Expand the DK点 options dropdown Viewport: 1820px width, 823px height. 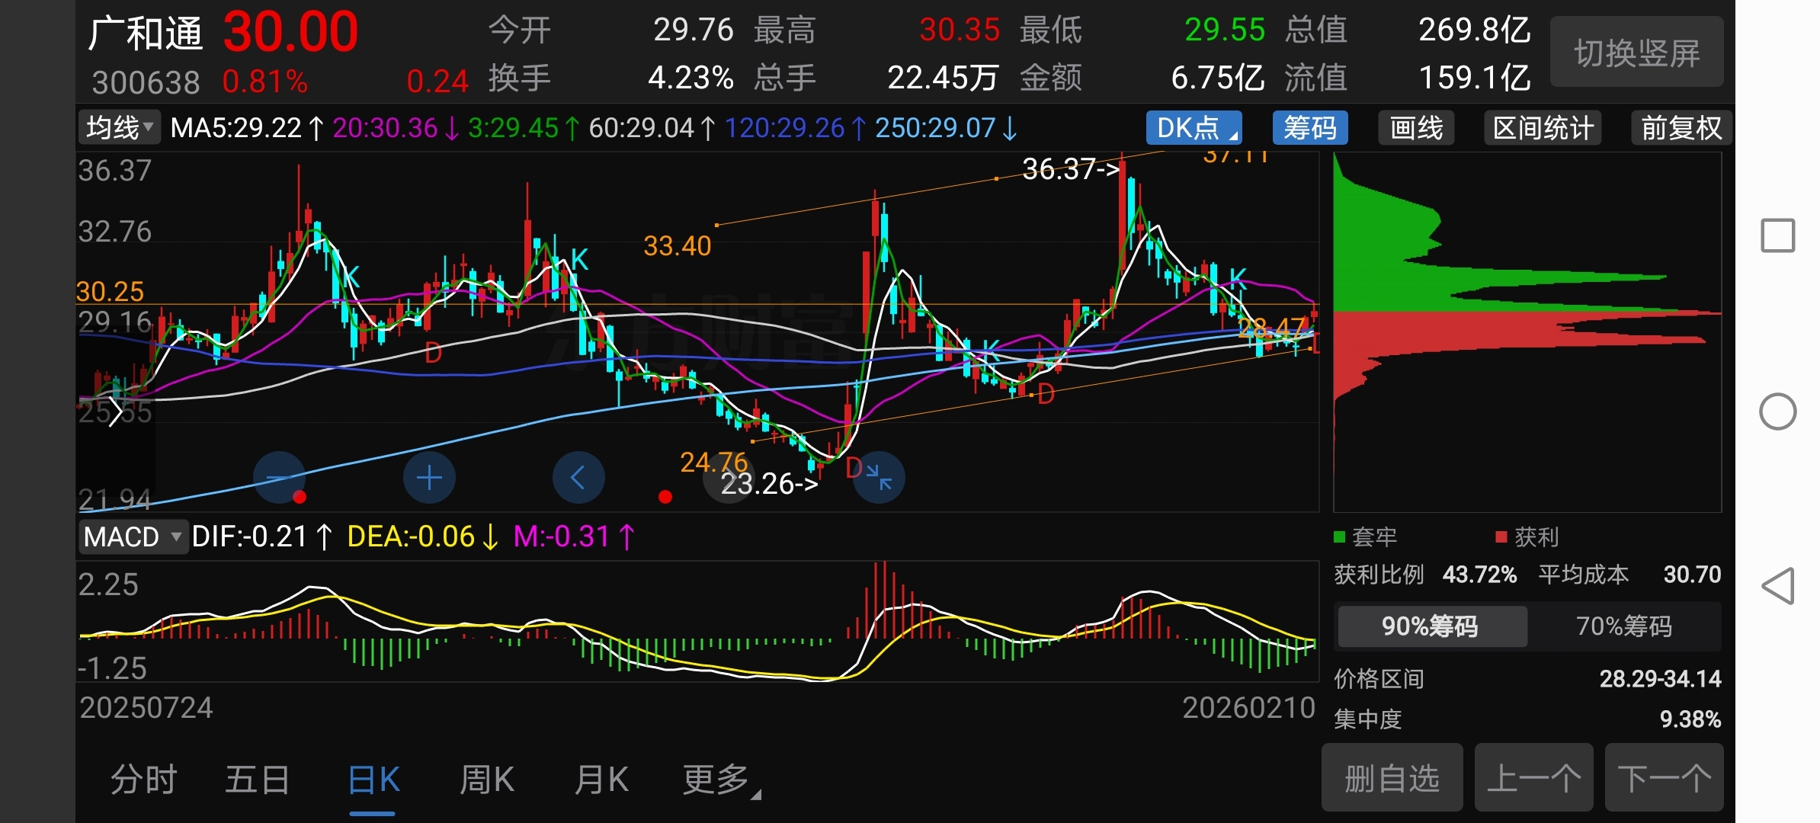1194,128
